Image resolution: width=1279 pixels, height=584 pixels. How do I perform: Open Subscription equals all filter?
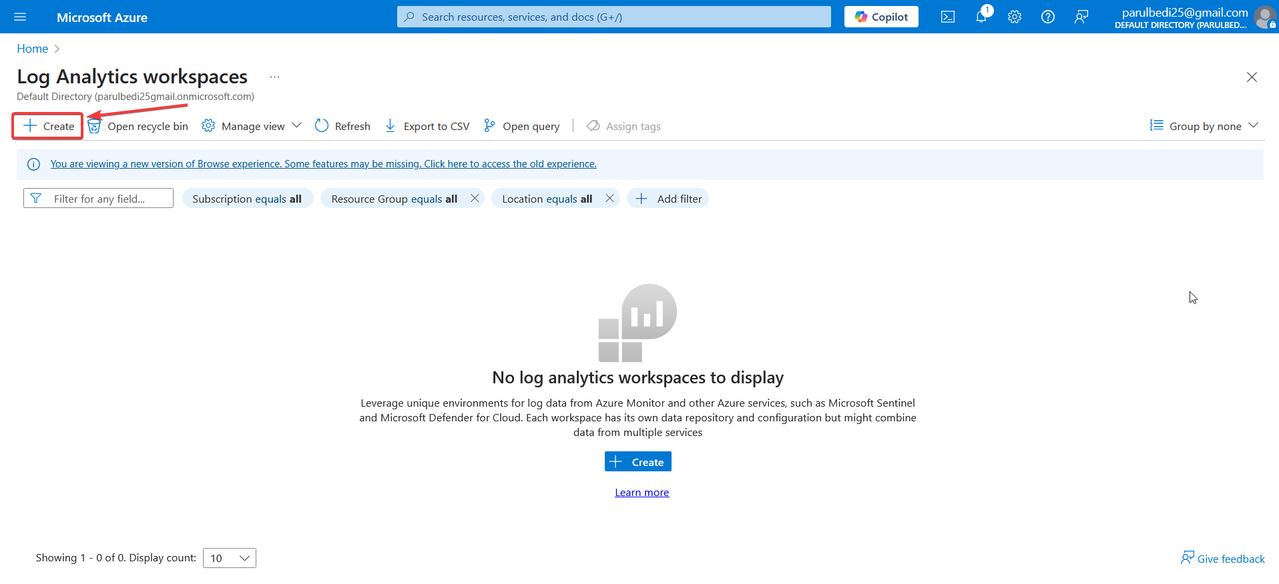(247, 199)
